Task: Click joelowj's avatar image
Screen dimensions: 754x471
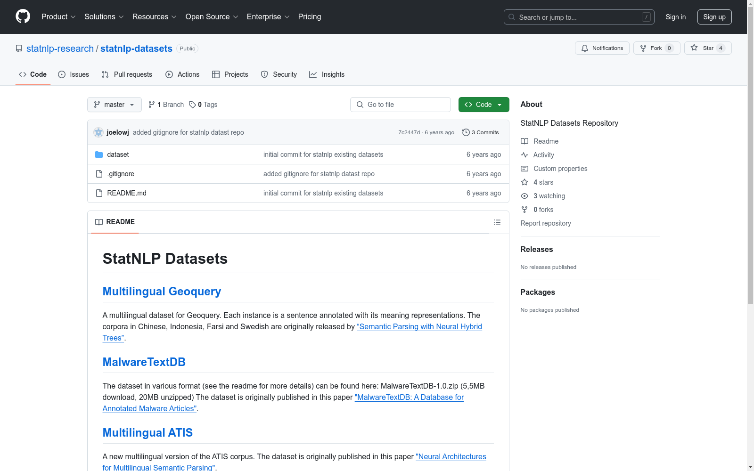Action: 98,132
